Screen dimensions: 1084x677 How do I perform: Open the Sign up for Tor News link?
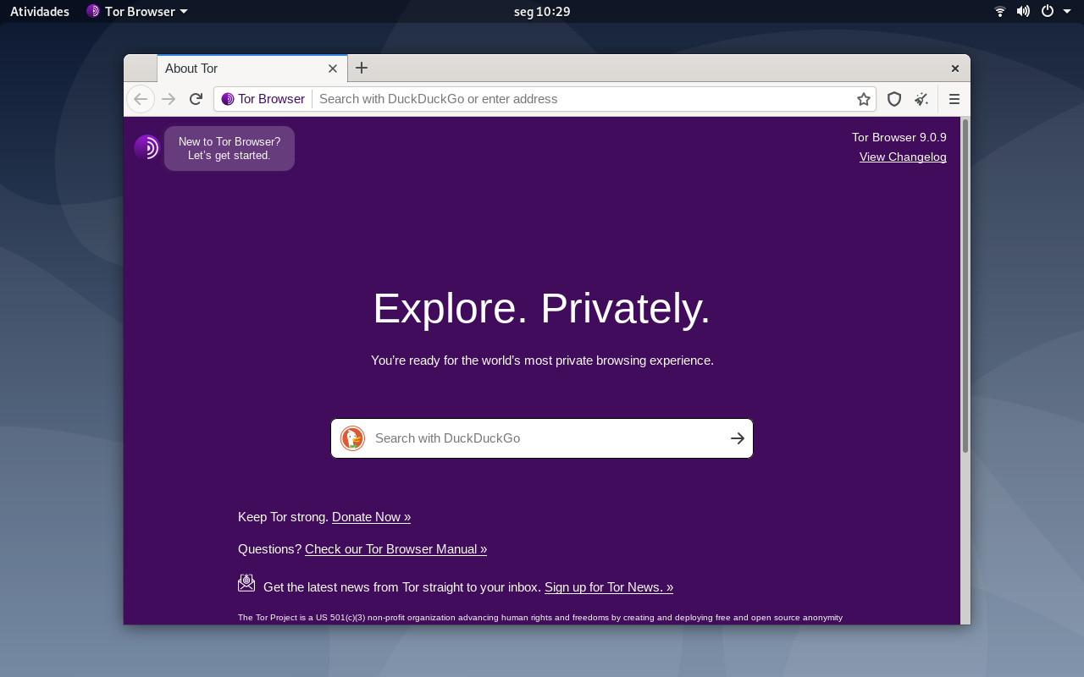click(x=609, y=587)
